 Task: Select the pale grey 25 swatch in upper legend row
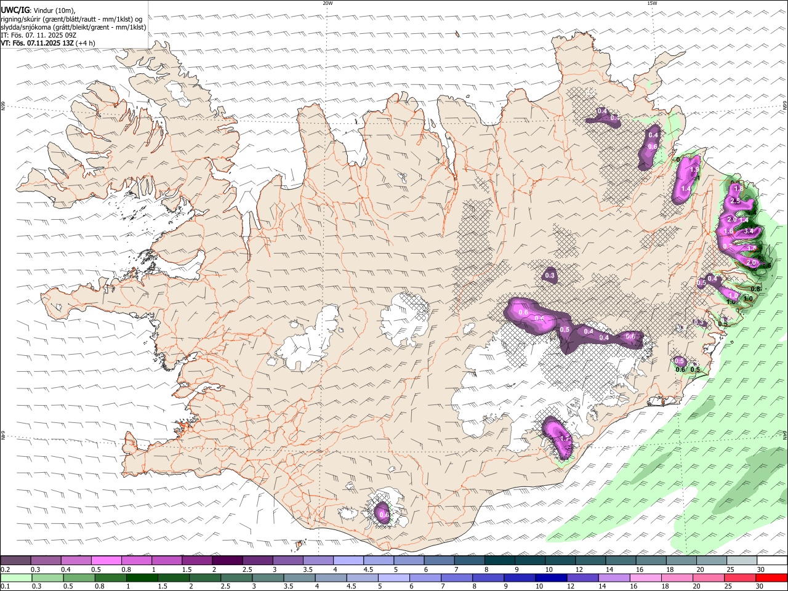coord(741,561)
